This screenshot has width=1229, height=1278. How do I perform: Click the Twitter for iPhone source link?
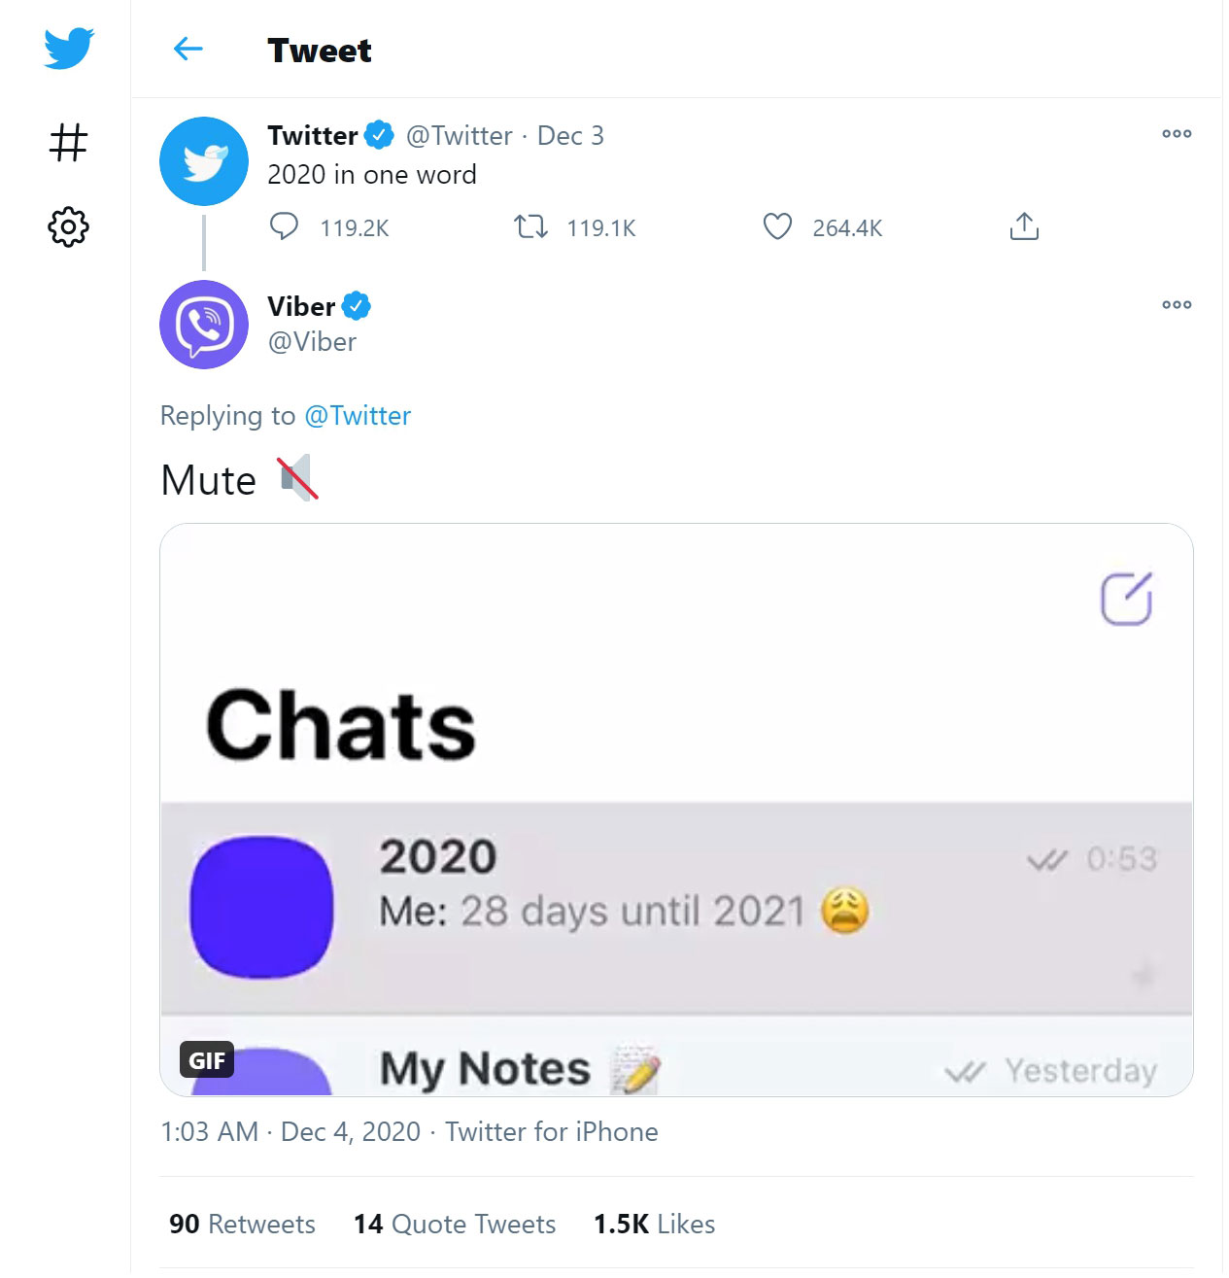click(x=552, y=1132)
